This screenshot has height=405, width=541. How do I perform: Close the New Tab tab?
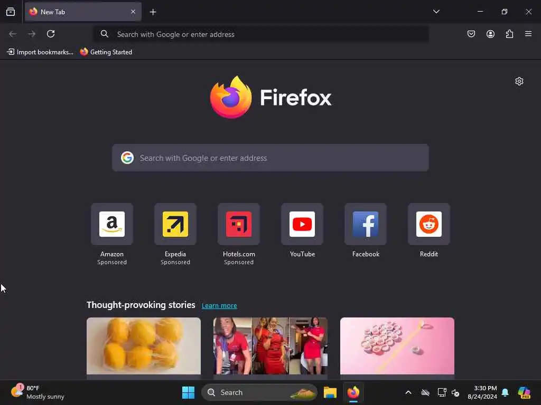pyautogui.click(x=133, y=12)
